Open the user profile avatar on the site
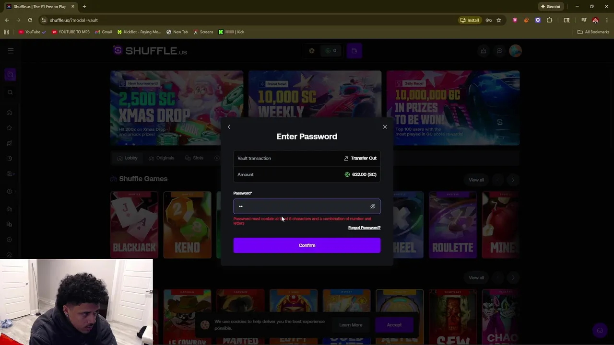Image resolution: width=614 pixels, height=345 pixels. 515,51
